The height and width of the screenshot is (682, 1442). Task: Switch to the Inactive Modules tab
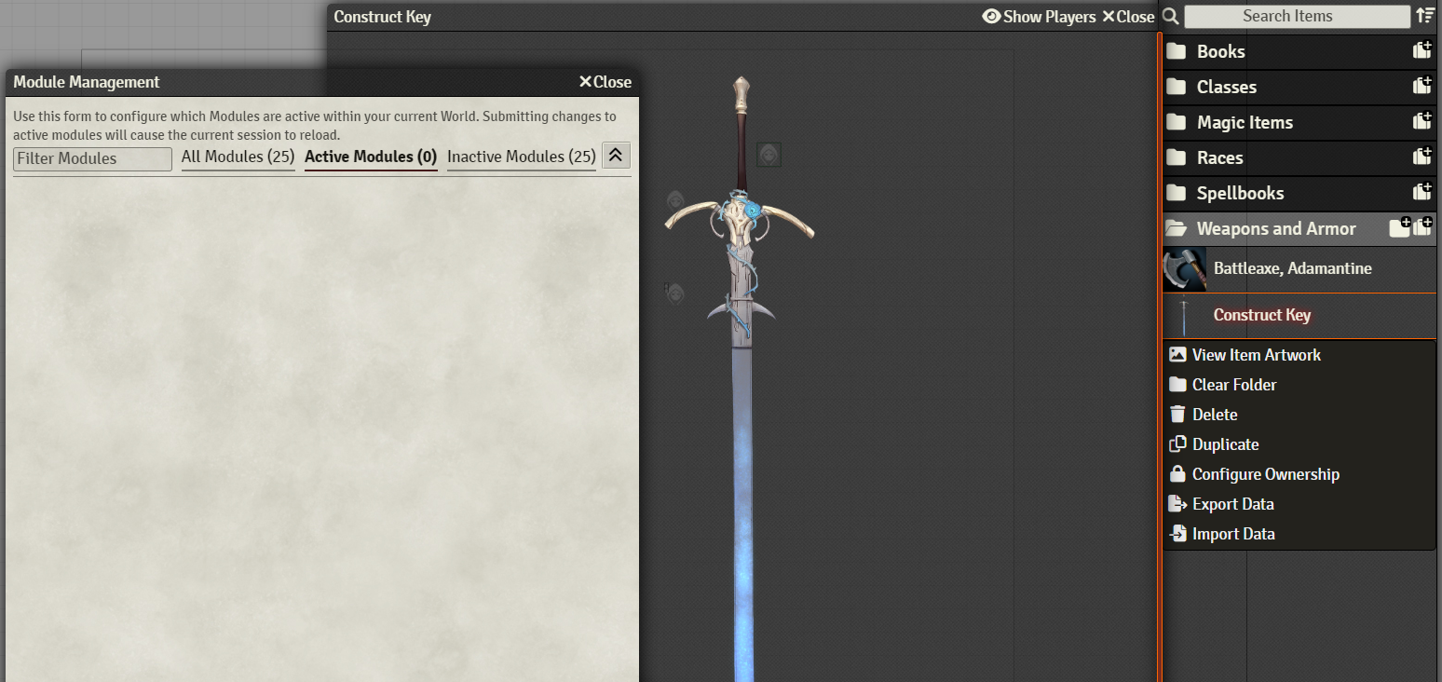[x=521, y=157]
